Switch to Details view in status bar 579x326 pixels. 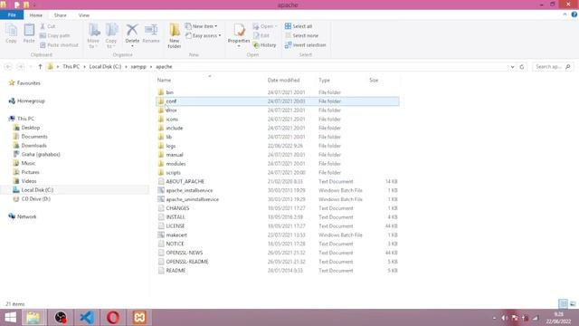click(563, 304)
